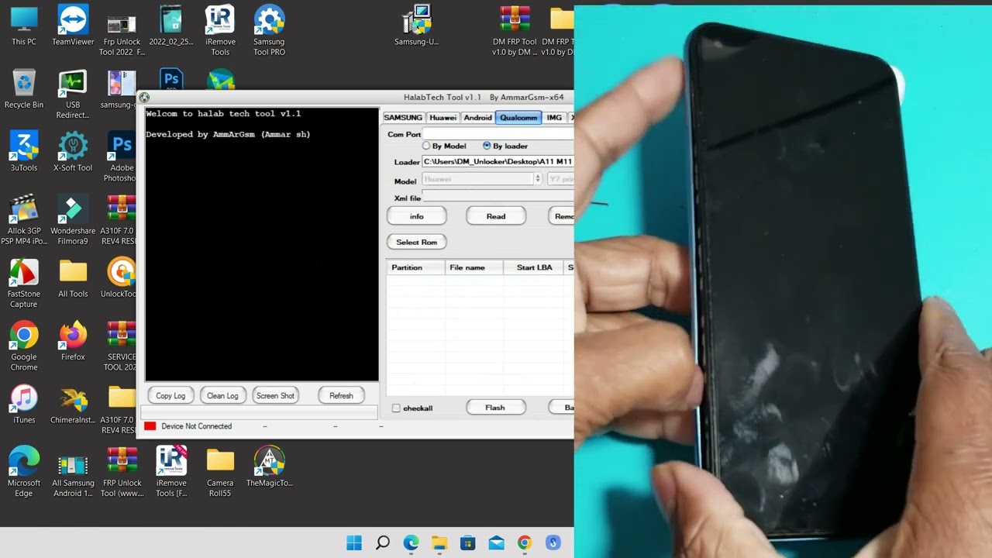Launch Firefox from the desktop
Viewport: 992px width, 558px height.
[x=73, y=342]
